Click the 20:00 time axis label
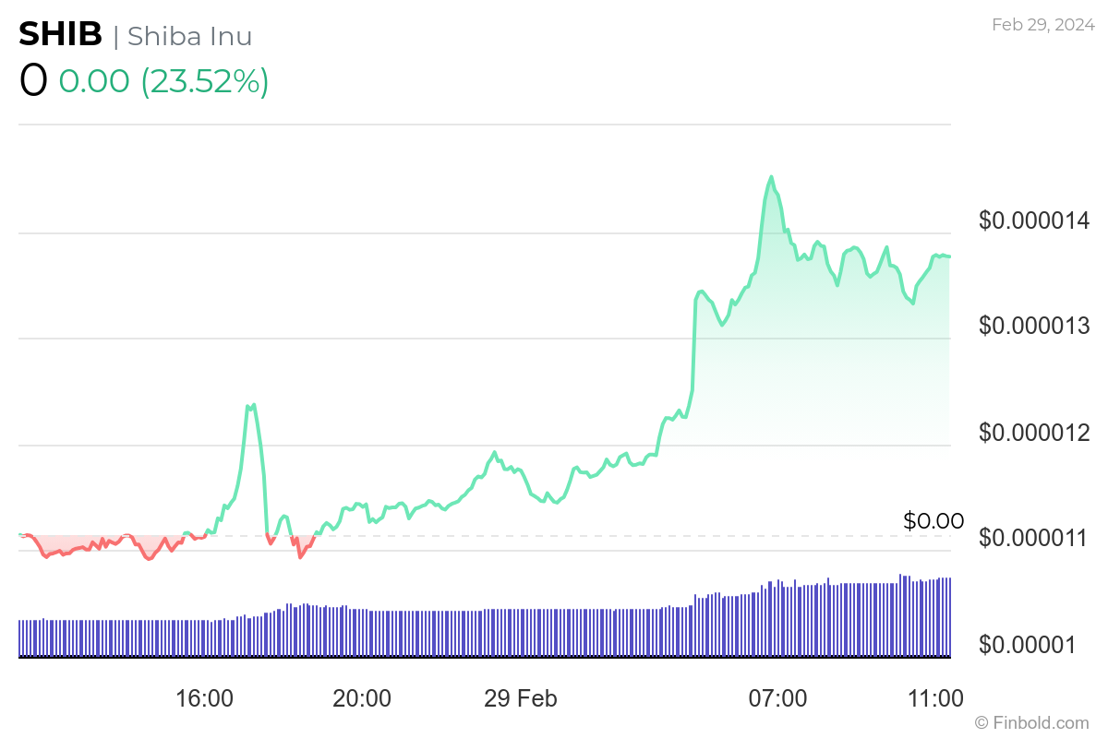 pyautogui.click(x=362, y=698)
